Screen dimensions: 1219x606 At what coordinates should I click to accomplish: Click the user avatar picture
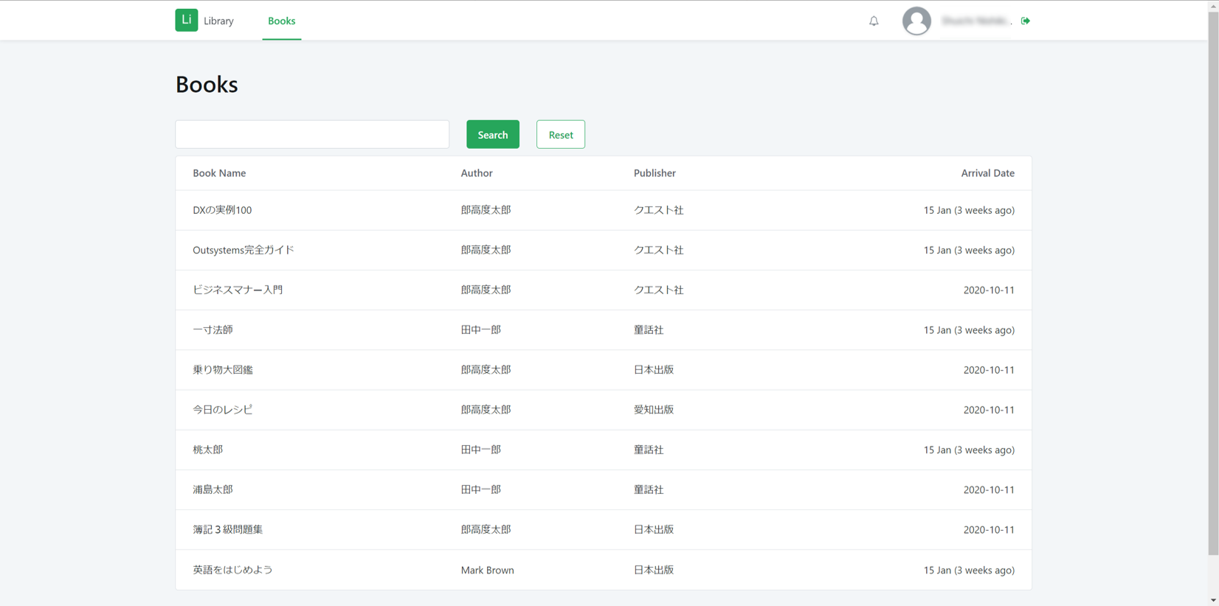pos(916,21)
